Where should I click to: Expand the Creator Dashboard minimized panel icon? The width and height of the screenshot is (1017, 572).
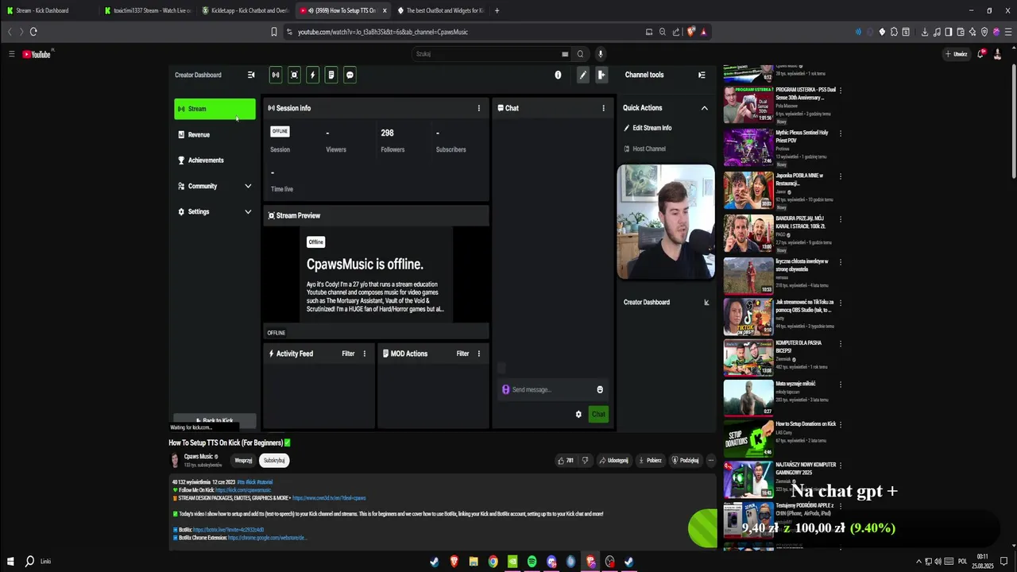coord(706,302)
